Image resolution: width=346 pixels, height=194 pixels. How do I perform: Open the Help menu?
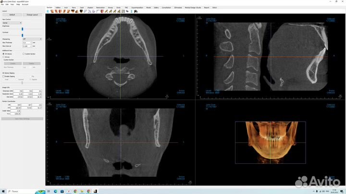(x=18, y=4)
